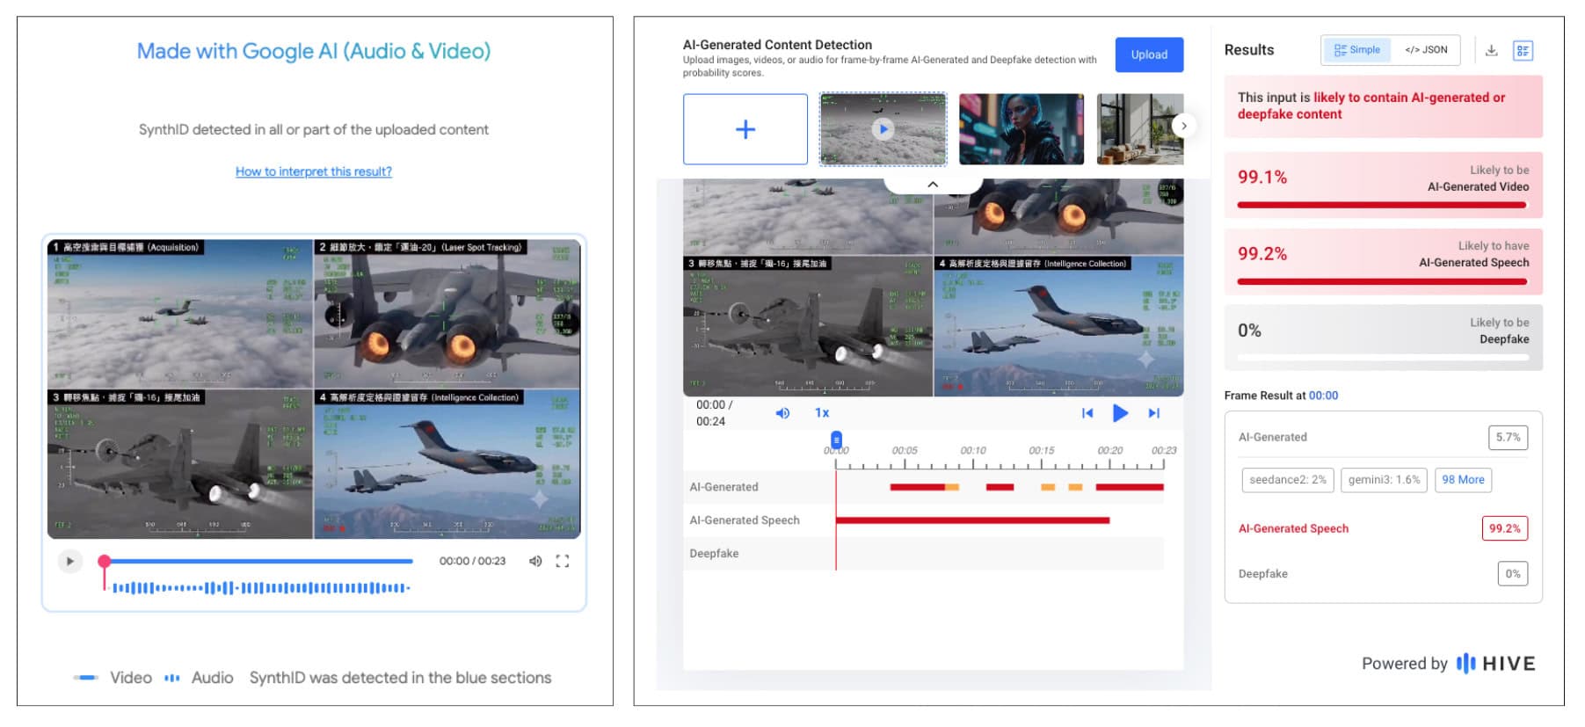
Task: Select the interior room sample thumbnail
Action: [1140, 129]
